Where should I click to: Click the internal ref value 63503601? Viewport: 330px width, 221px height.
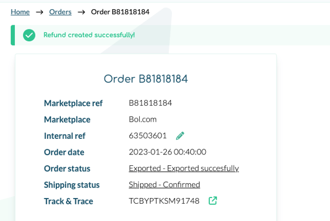(148, 135)
